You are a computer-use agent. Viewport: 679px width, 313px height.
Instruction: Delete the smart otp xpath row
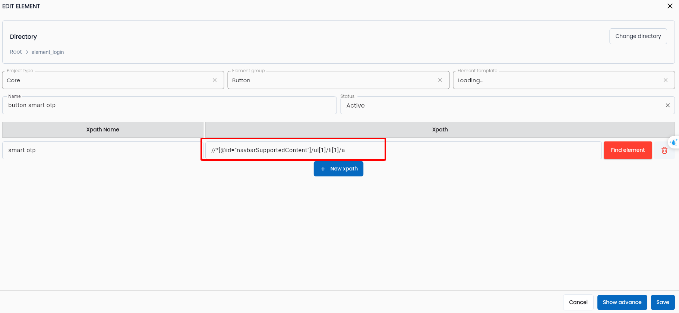pyautogui.click(x=664, y=150)
